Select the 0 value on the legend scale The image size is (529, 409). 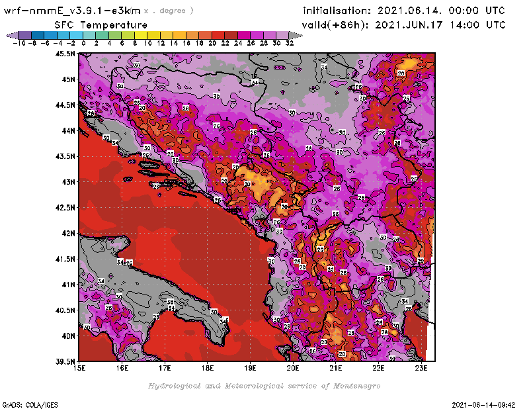click(x=83, y=43)
